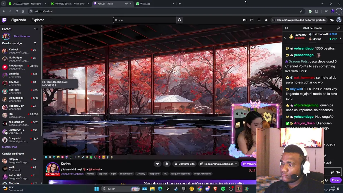The width and height of the screenshot is (343, 193).
Task: Open whispers speech bubble icon
Action: 259,20
